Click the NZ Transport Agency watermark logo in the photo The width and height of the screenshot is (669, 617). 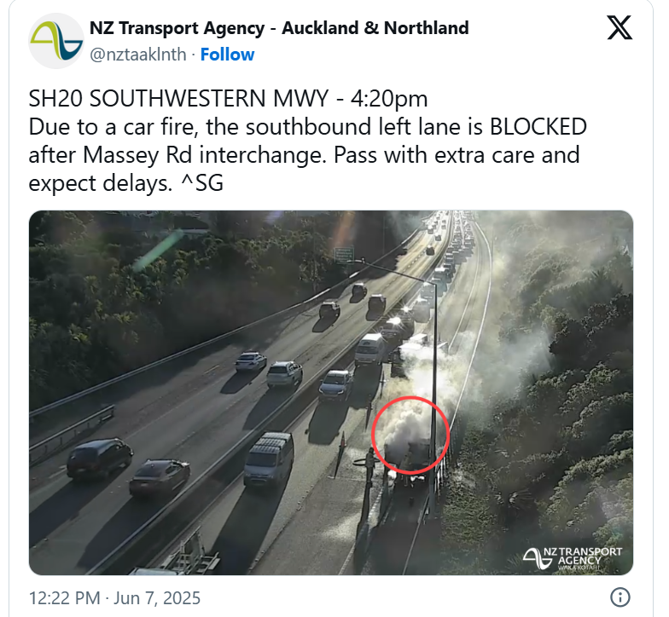point(573,558)
